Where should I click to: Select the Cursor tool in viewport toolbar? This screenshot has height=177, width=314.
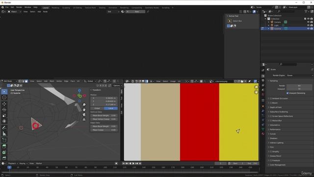(x=4, y=97)
